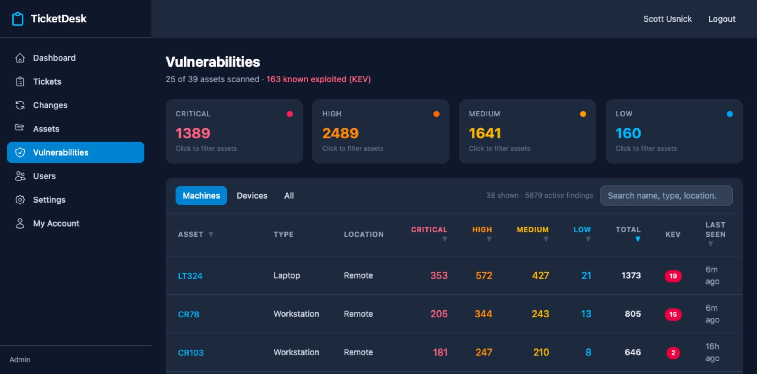Image resolution: width=757 pixels, height=374 pixels.
Task: Switch to the All tab
Action: [289, 196]
